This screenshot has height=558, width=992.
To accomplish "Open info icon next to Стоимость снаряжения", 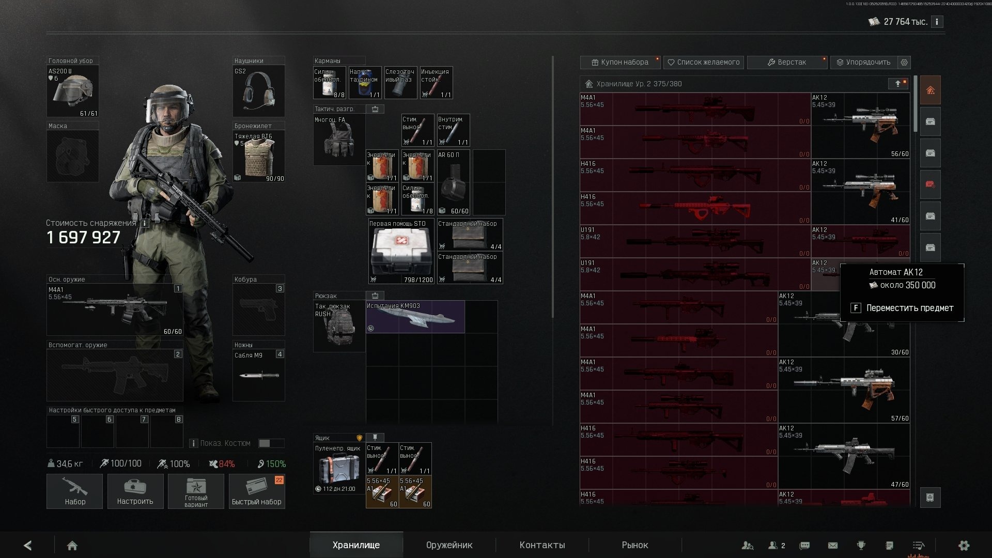I will (x=145, y=223).
